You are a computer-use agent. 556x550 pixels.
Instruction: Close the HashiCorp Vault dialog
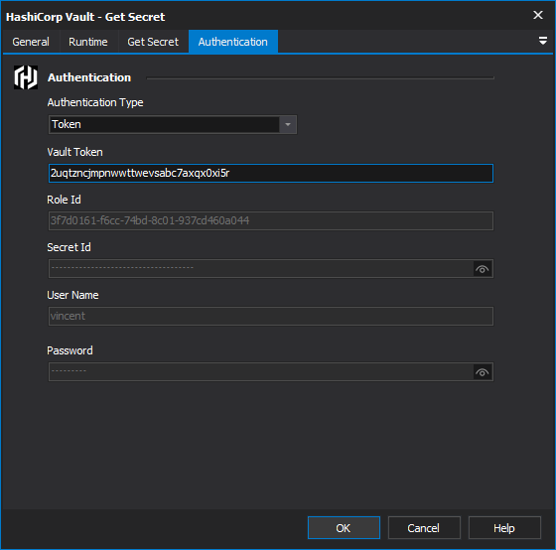[x=538, y=15]
